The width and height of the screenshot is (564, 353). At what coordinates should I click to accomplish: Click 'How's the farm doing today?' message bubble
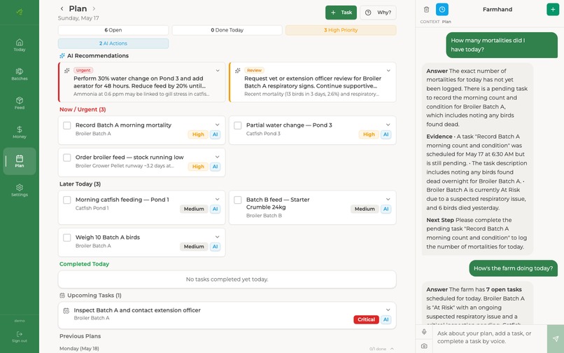513,268
